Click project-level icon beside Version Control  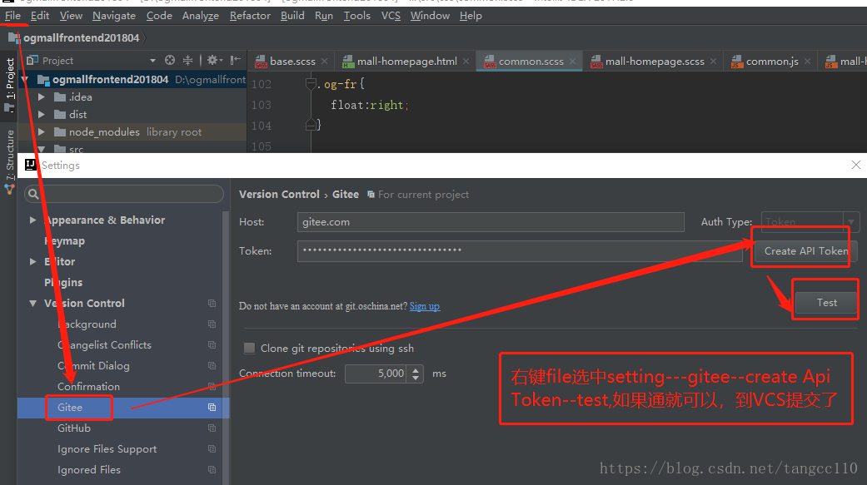[x=212, y=304]
